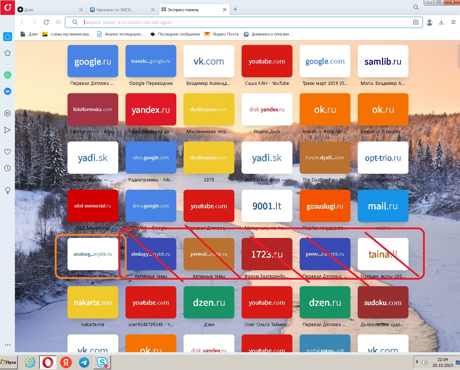This screenshot has height=370, width=460.
Task: Open the схемы масленникова bookmark
Action: pos(67,34)
